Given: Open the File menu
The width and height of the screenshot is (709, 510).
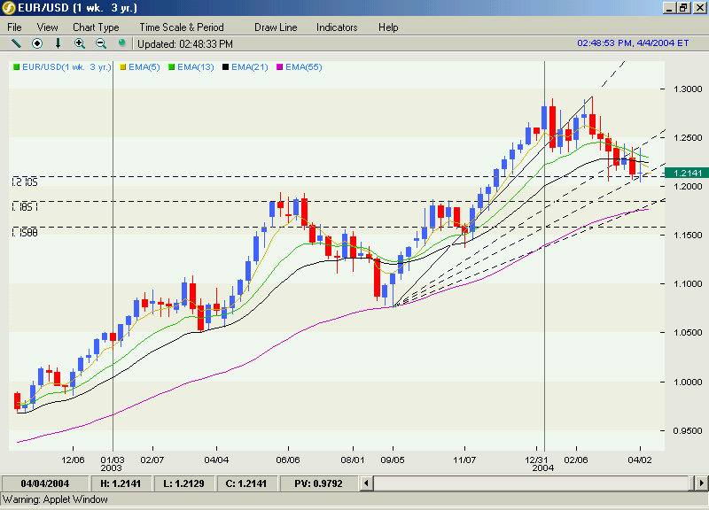Looking at the screenshot, I should pos(14,27).
